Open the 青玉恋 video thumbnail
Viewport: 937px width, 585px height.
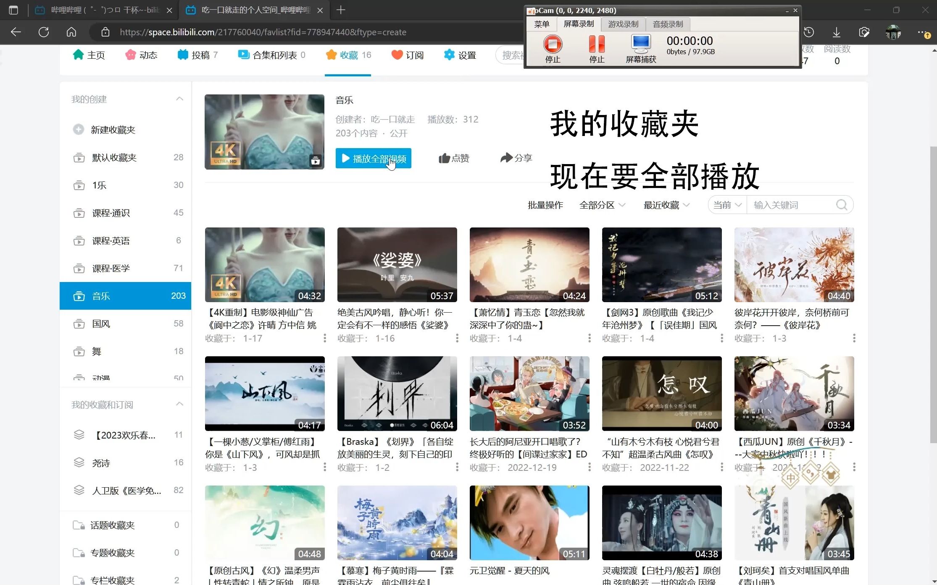[x=529, y=265]
